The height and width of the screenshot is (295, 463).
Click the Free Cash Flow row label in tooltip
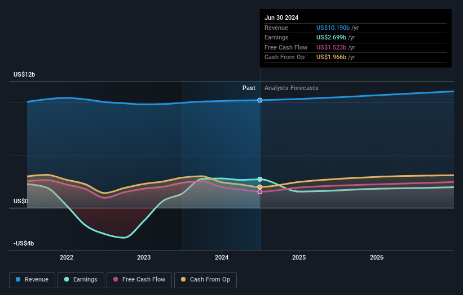286,47
